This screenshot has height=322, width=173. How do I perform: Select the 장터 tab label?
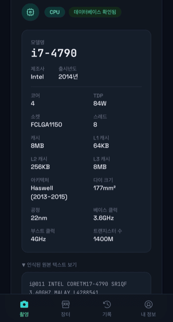click(x=66, y=314)
